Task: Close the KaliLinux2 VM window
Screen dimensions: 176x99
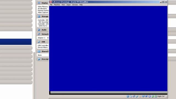Action: point(166,2)
